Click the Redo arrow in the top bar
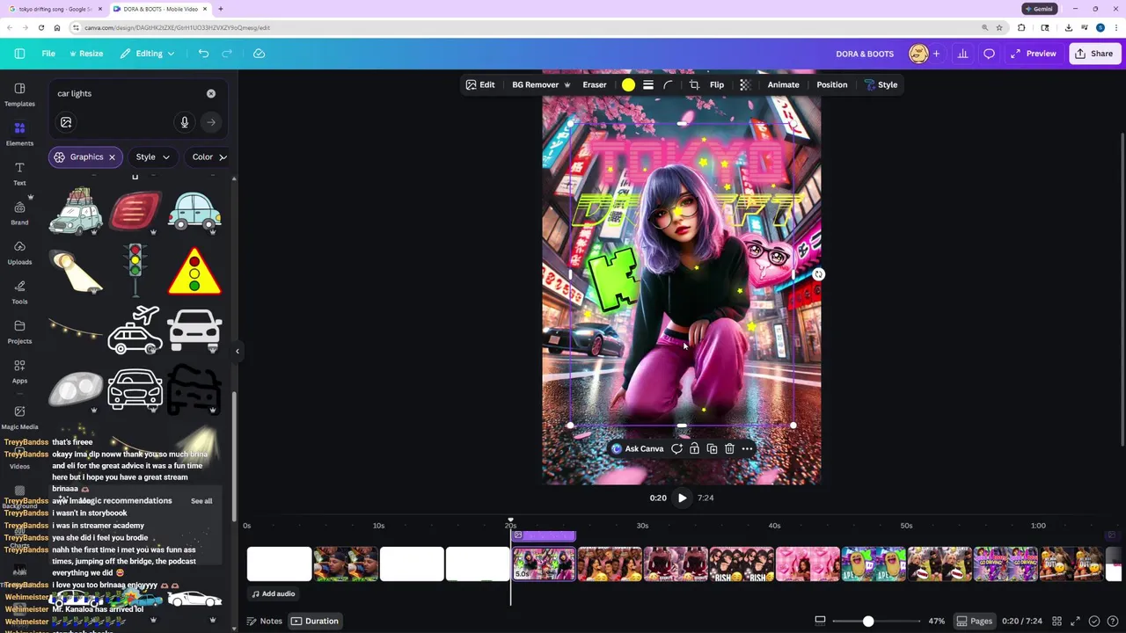The height and width of the screenshot is (633, 1126). coord(227,54)
